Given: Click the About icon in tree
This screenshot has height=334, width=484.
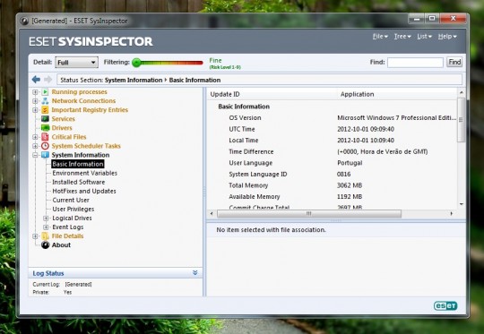Looking at the screenshot, I should tap(46, 244).
